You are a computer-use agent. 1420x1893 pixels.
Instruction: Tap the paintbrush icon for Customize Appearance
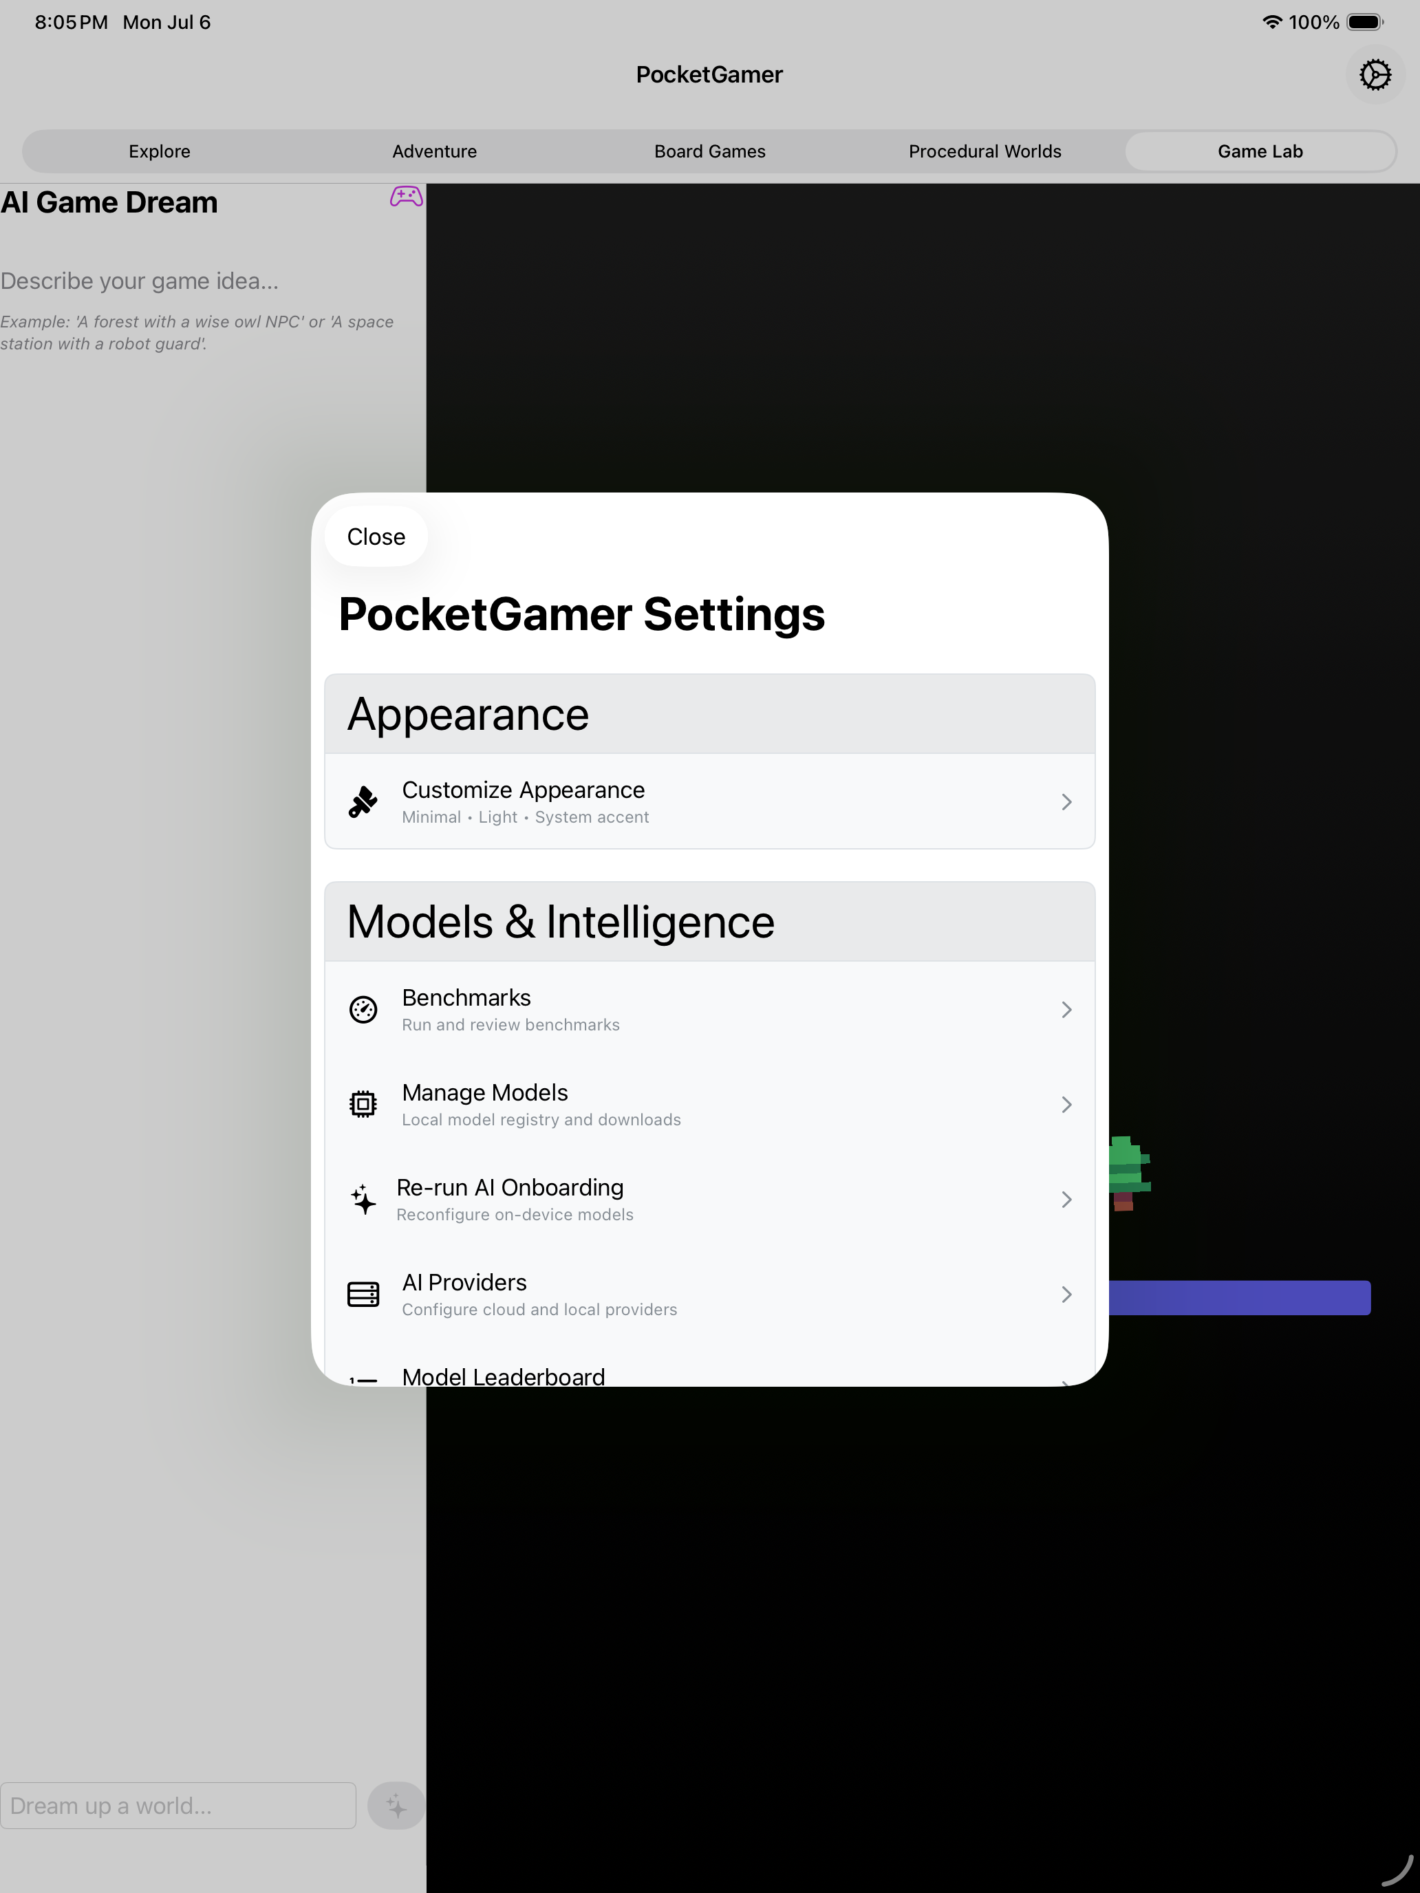coord(363,802)
